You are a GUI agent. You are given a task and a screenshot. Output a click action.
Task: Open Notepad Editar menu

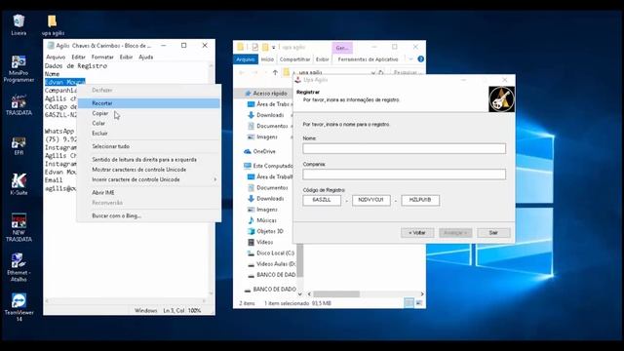(x=78, y=57)
